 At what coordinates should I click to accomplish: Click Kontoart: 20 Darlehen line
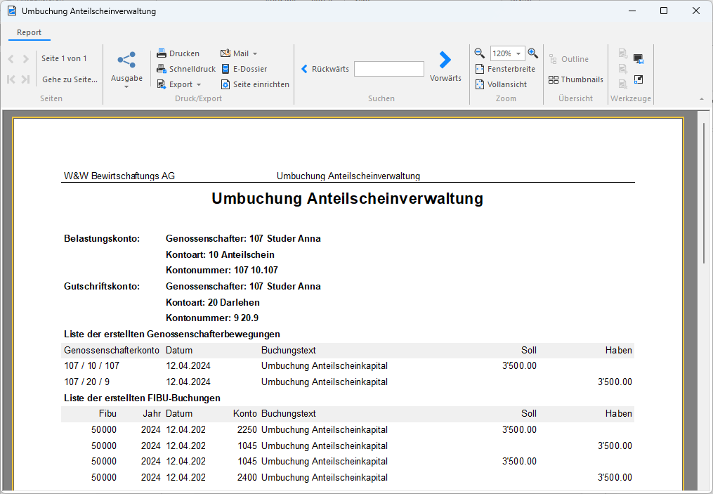(213, 302)
